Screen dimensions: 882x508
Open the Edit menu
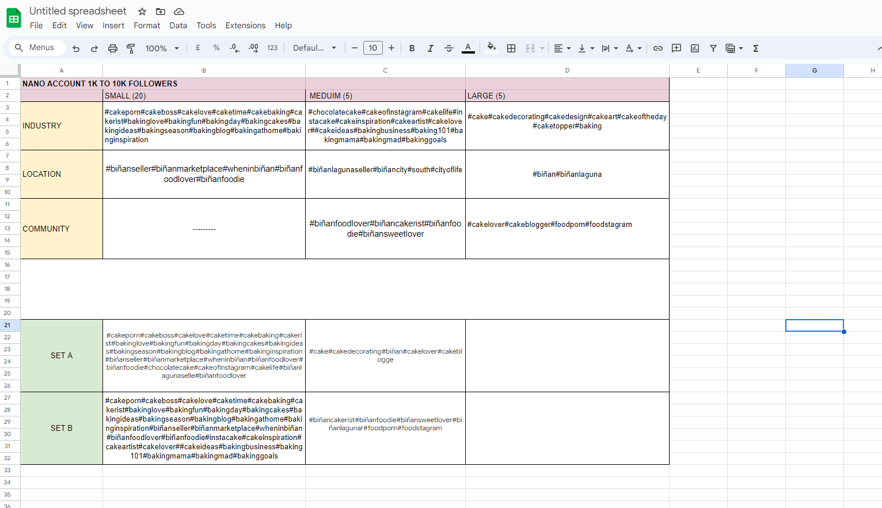[x=59, y=25]
